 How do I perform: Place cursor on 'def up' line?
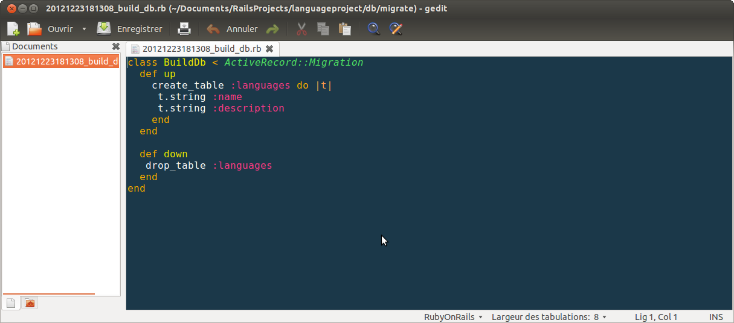pyautogui.click(x=158, y=74)
